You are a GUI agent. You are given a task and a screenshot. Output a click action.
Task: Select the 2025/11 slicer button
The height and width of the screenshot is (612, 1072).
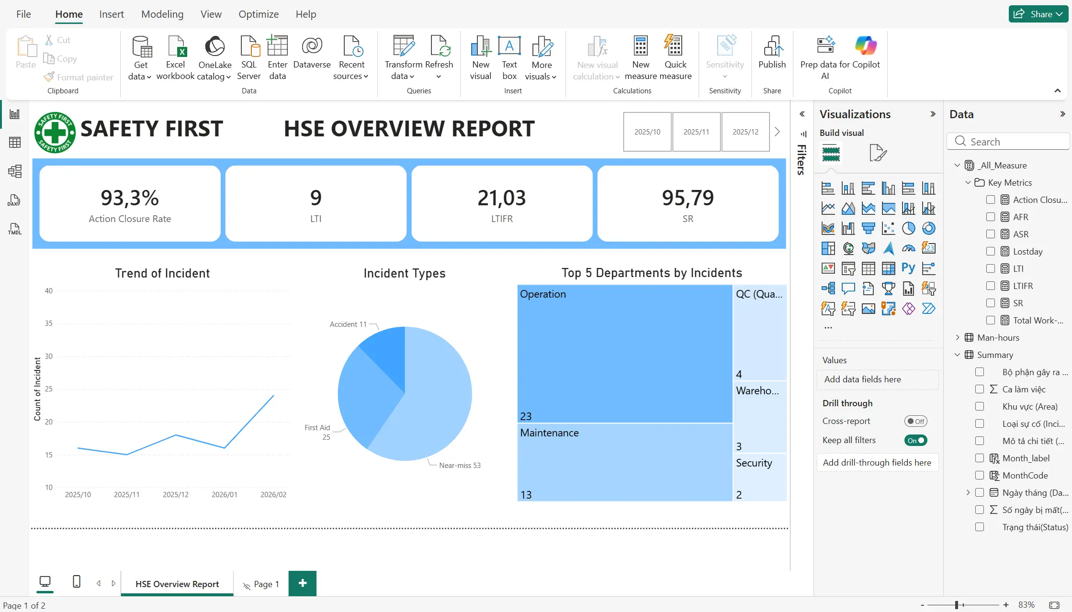(696, 132)
